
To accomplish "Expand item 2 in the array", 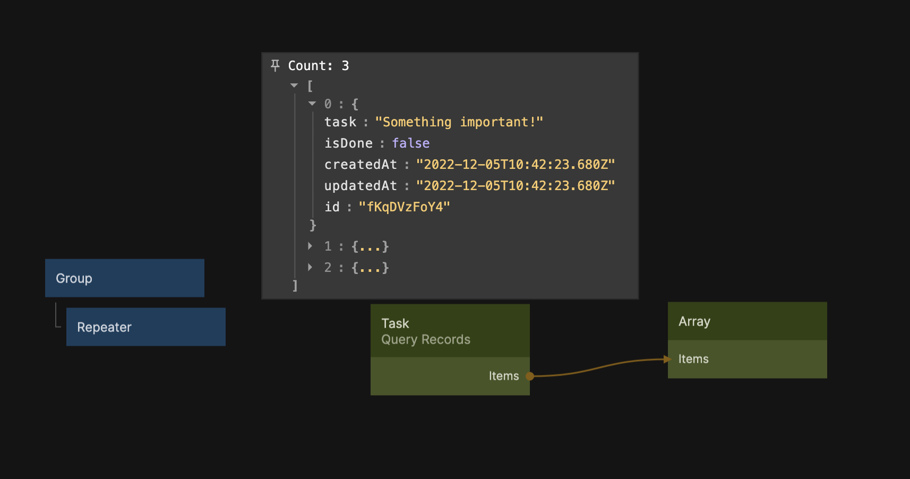I will (x=310, y=267).
